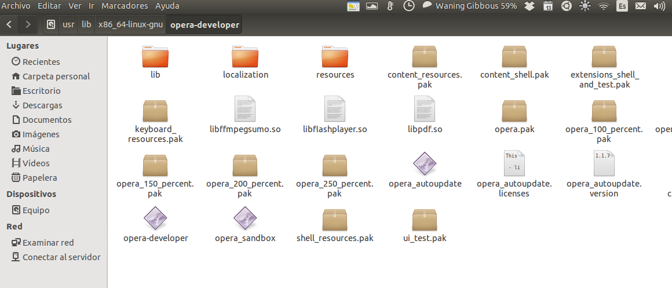
Task: Select the opera.pak package file
Action: pyautogui.click(x=514, y=111)
